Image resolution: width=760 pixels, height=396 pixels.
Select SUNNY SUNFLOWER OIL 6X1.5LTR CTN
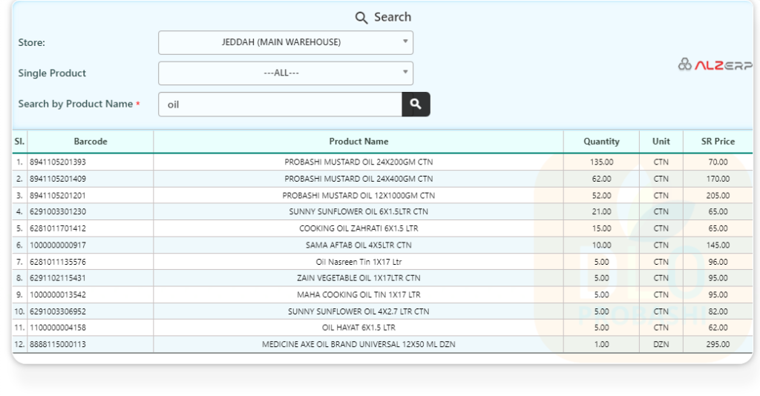point(358,211)
